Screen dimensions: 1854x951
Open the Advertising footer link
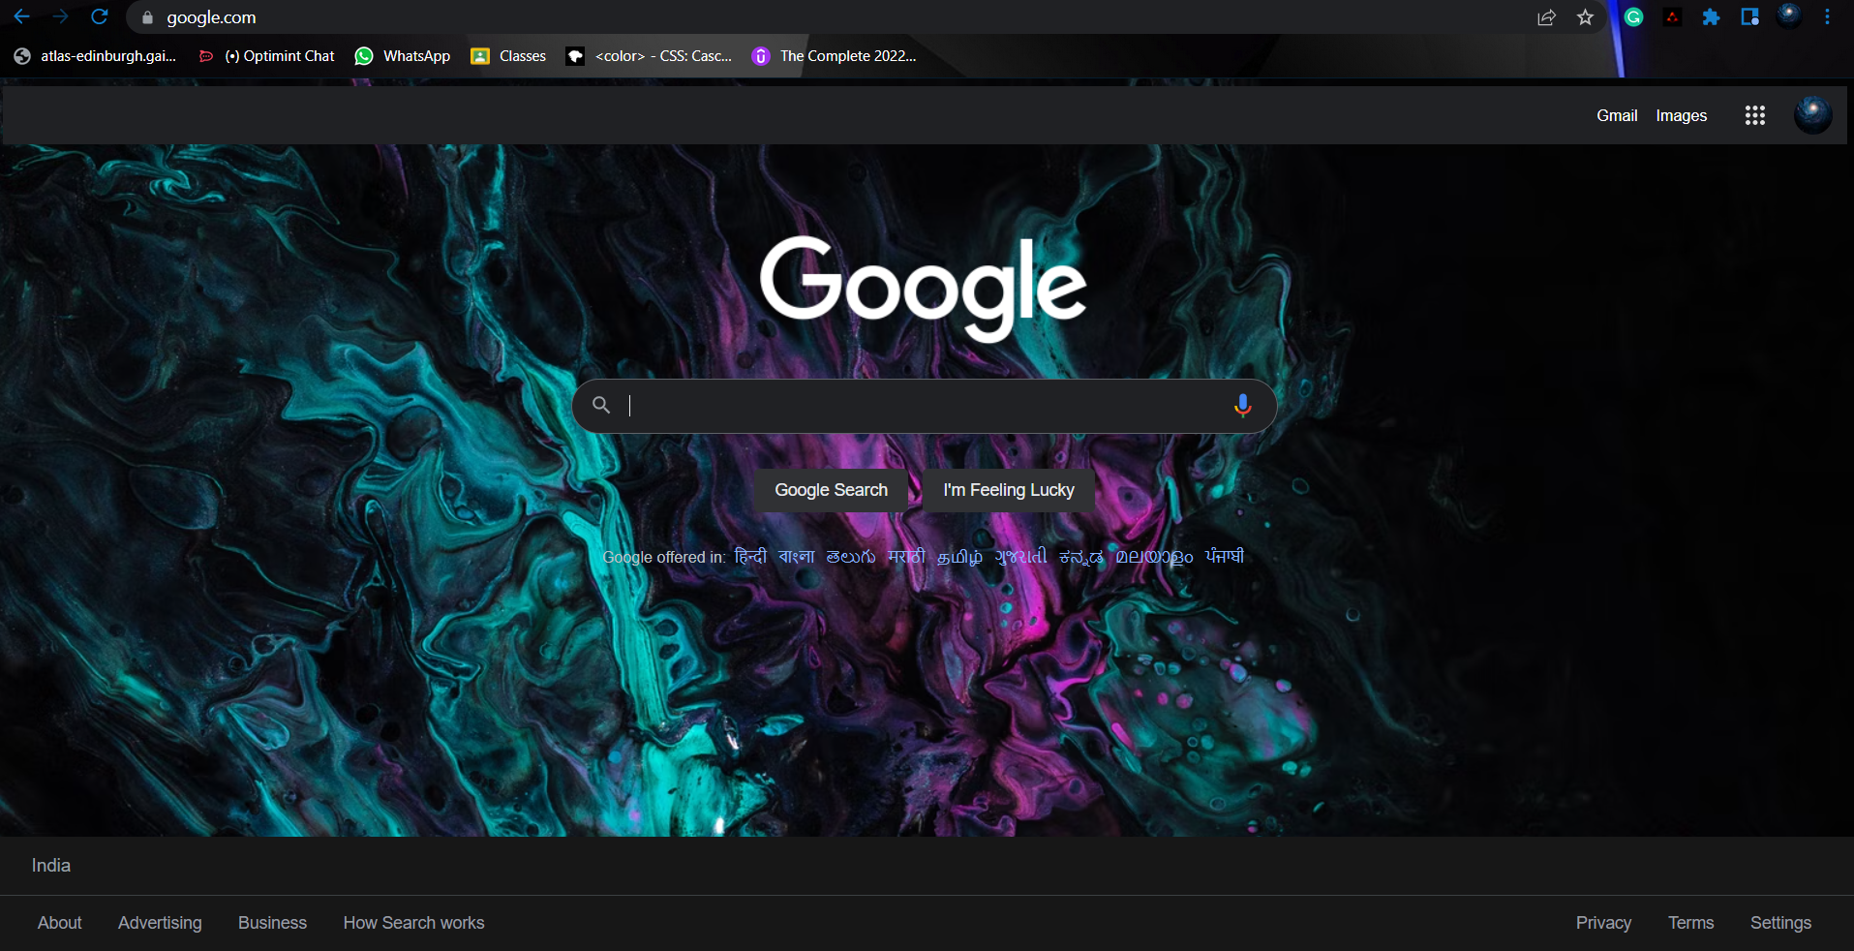click(160, 923)
